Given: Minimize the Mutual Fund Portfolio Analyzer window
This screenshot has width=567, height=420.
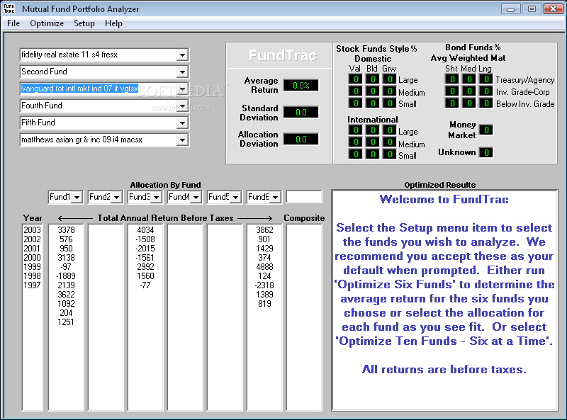Looking at the screenshot, I should pyautogui.click(x=510, y=9).
